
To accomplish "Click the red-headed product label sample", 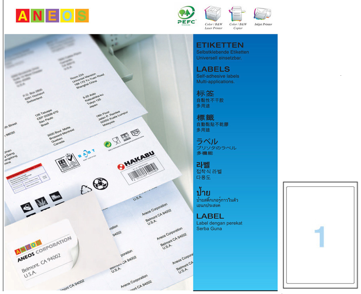I will tap(28, 178).
